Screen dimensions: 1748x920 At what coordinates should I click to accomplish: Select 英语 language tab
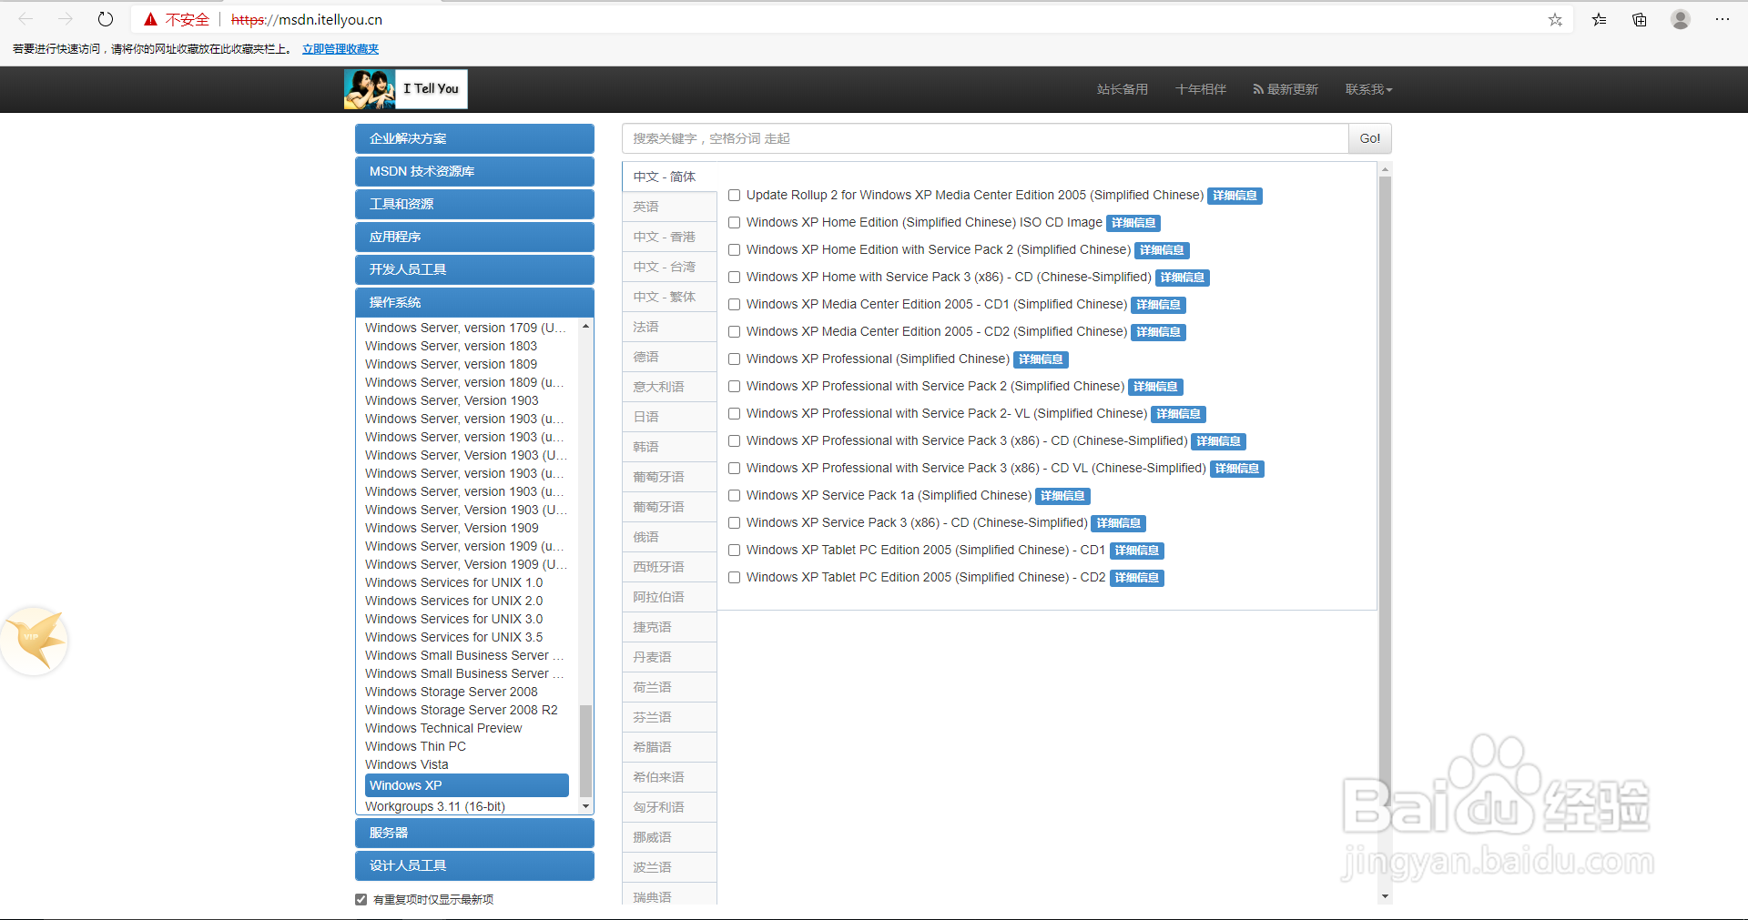pyautogui.click(x=669, y=207)
